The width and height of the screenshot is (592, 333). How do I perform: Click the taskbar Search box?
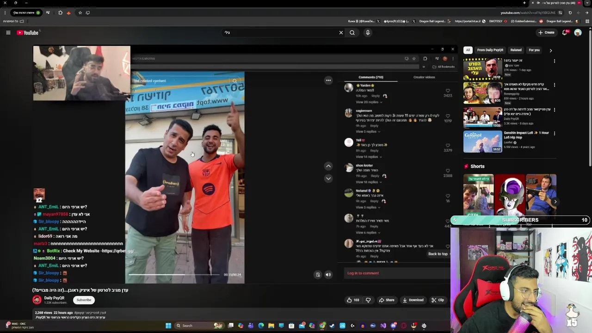point(199,326)
